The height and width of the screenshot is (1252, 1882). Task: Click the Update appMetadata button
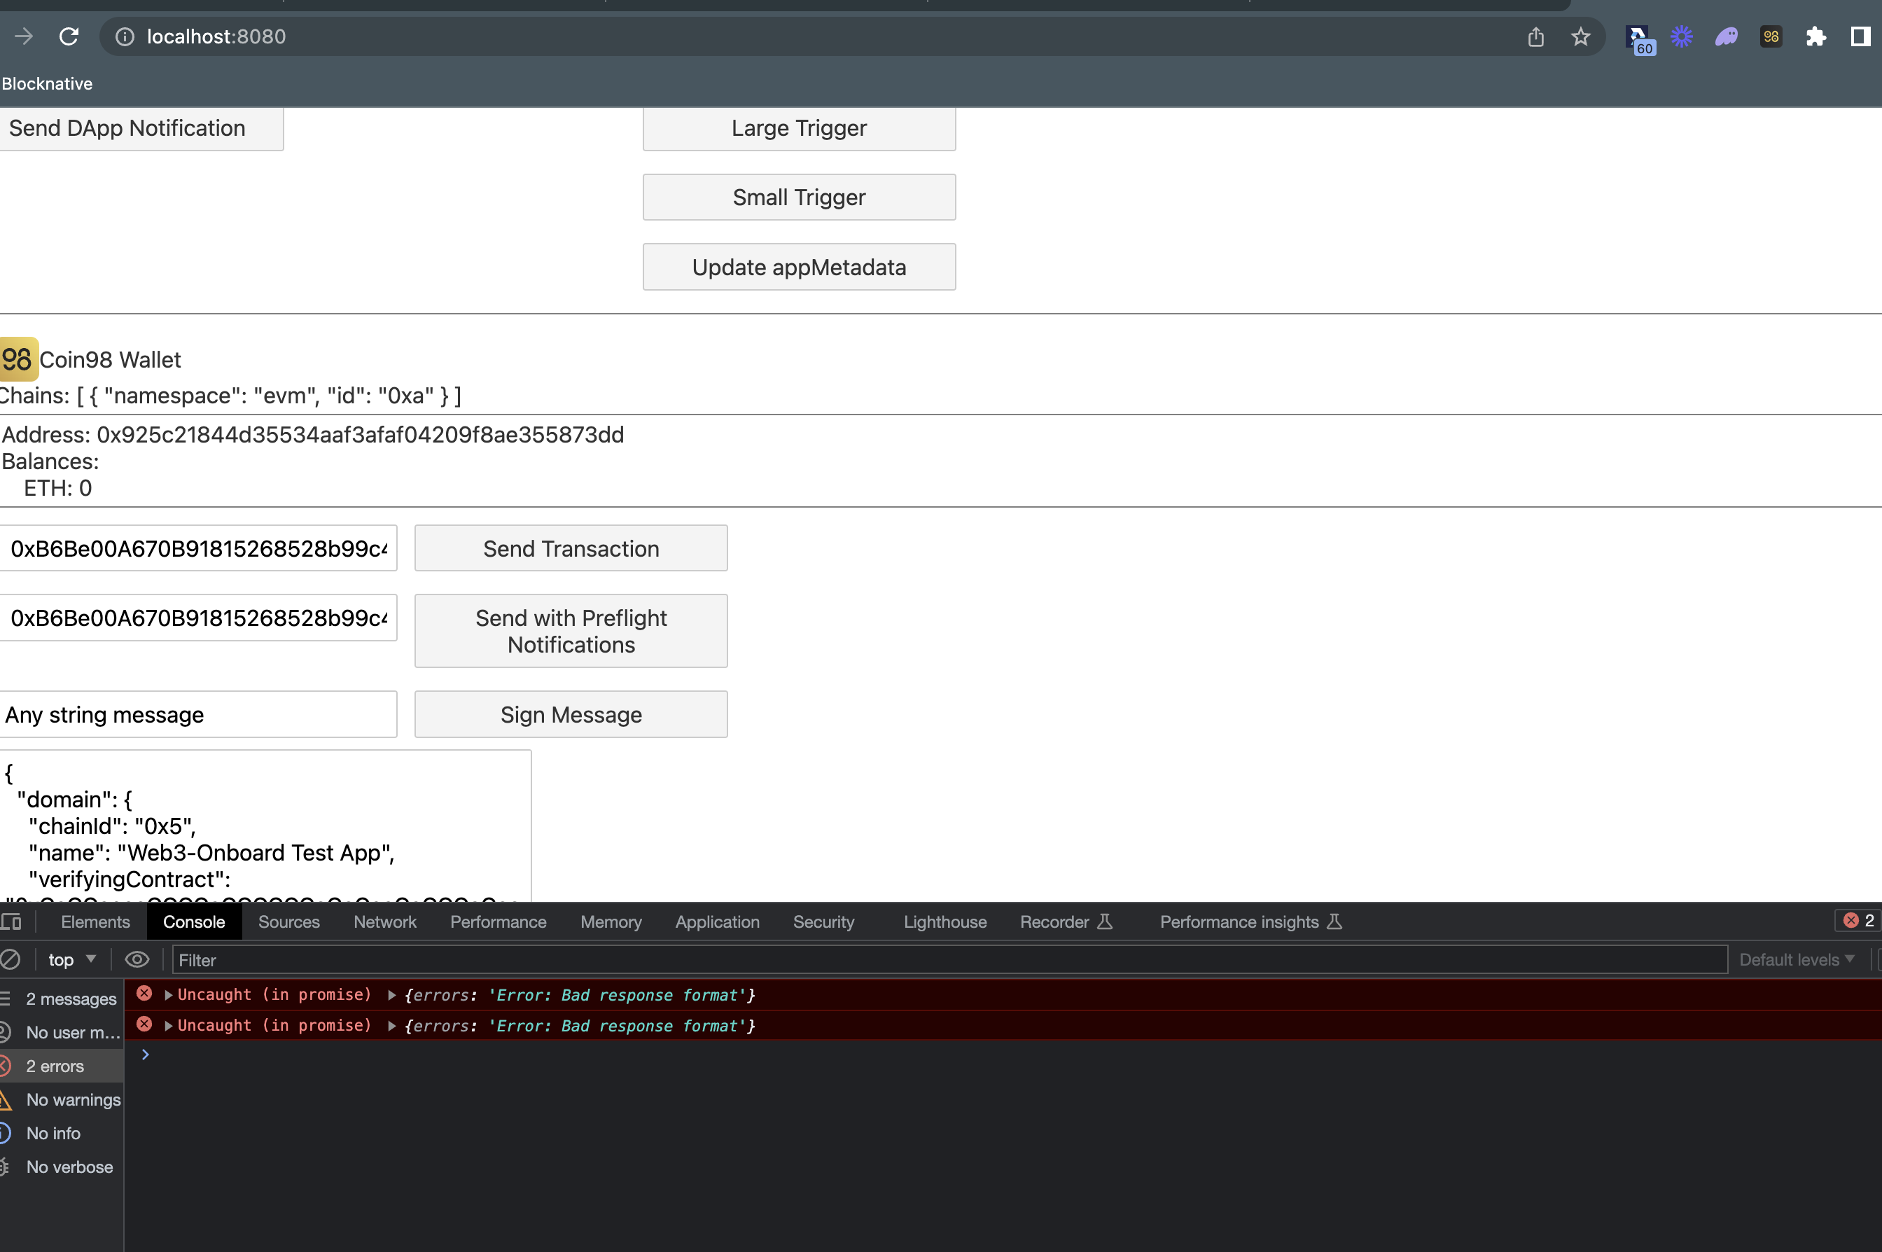pos(799,267)
